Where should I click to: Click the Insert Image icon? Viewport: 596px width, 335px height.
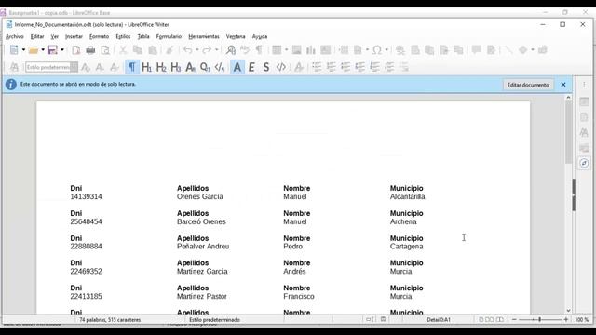point(296,49)
